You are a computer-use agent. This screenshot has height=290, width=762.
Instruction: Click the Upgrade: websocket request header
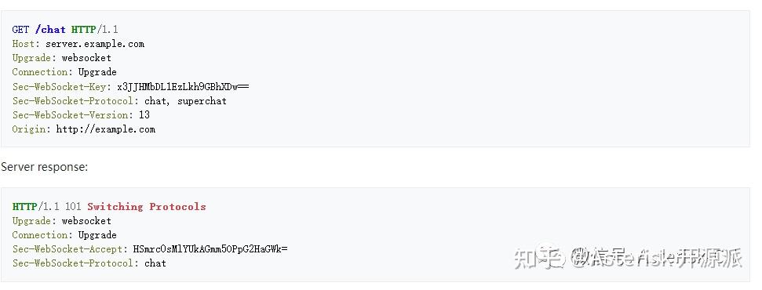(x=62, y=58)
